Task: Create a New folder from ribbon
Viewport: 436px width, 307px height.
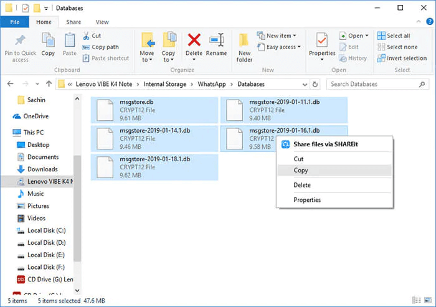Action: click(x=244, y=47)
